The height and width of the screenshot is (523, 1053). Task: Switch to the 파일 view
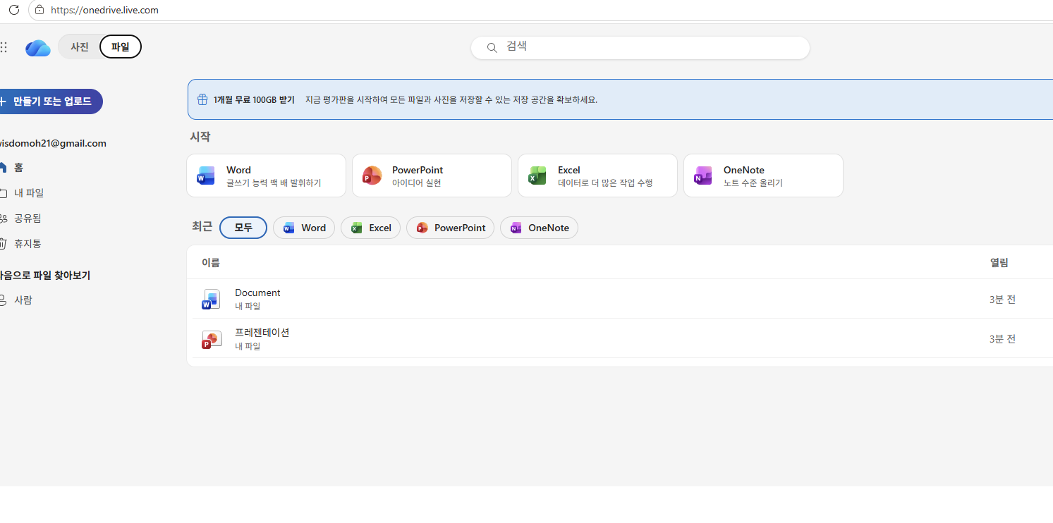coord(121,47)
